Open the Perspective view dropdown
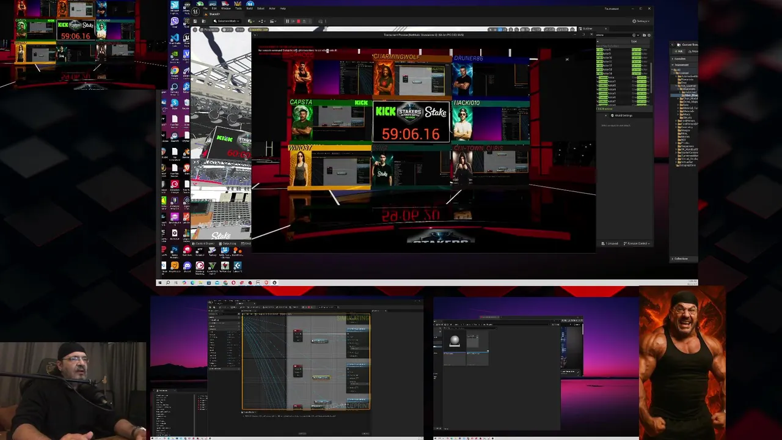The height and width of the screenshot is (440, 782). pos(209,29)
